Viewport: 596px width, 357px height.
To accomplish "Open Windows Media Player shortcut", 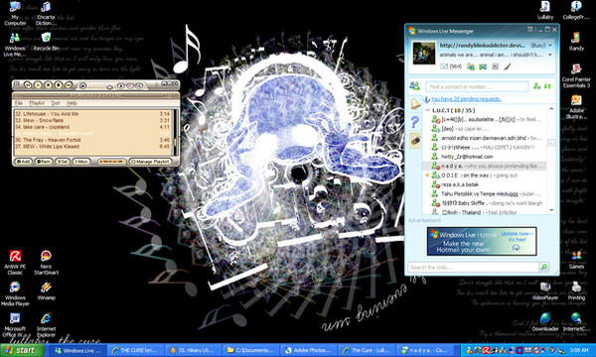I will click(15, 294).
